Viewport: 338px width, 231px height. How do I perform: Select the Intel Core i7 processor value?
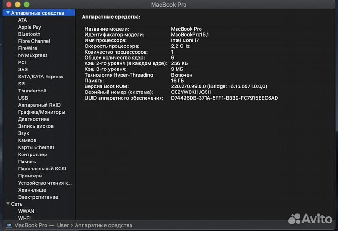click(185, 40)
